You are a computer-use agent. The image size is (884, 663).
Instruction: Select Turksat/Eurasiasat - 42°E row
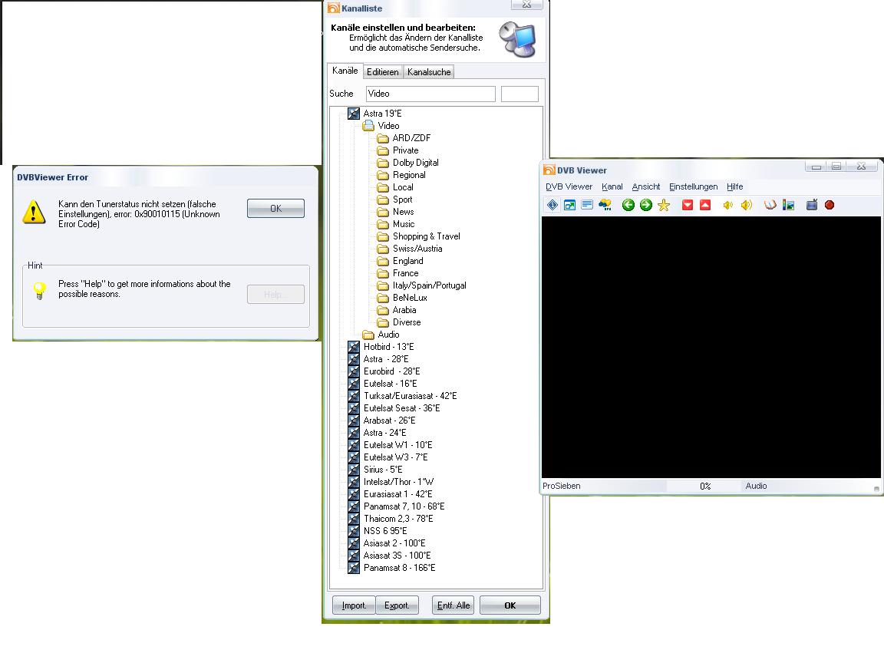tap(410, 396)
